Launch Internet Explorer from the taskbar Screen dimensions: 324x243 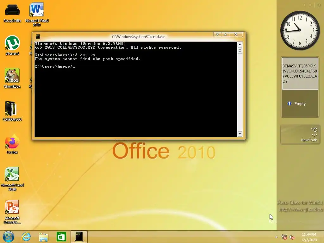pos(26,237)
